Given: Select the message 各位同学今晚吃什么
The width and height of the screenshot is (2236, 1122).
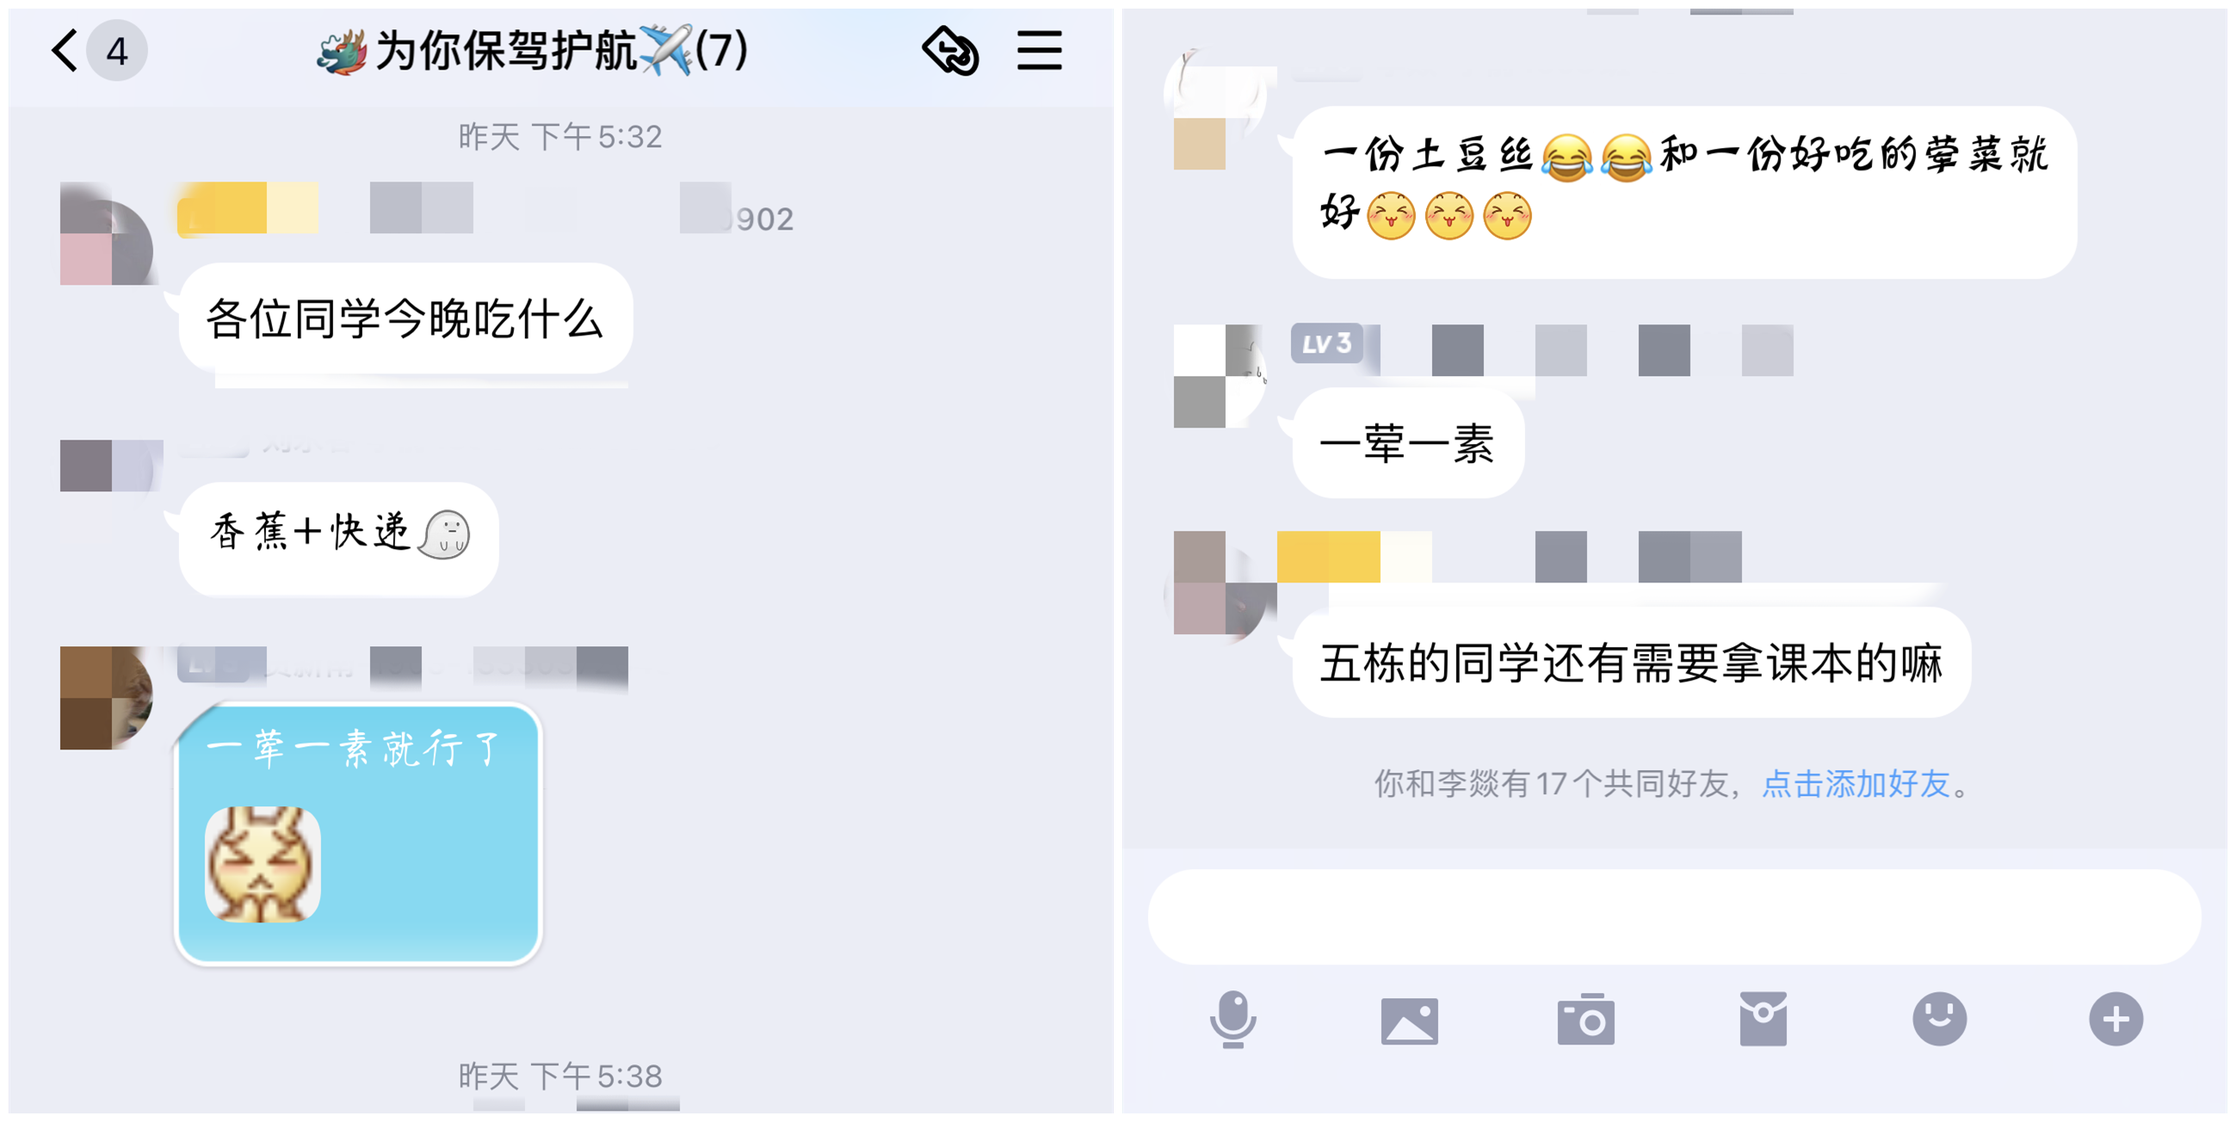Looking at the screenshot, I should [405, 318].
